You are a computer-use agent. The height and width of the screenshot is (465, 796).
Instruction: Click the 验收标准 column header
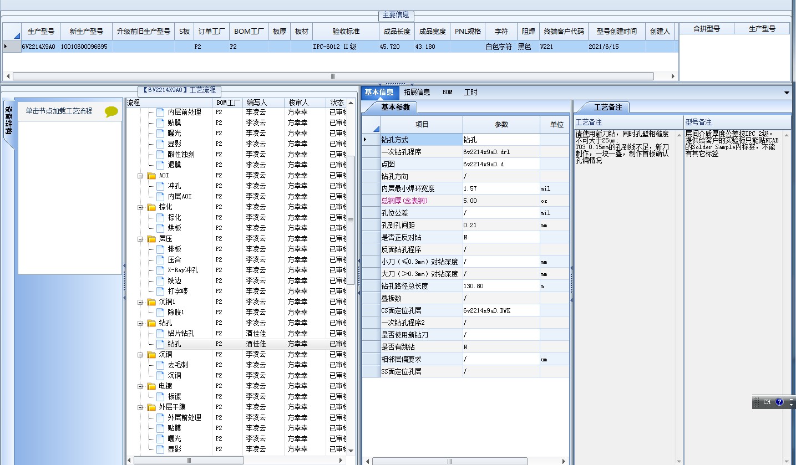pyautogui.click(x=346, y=32)
